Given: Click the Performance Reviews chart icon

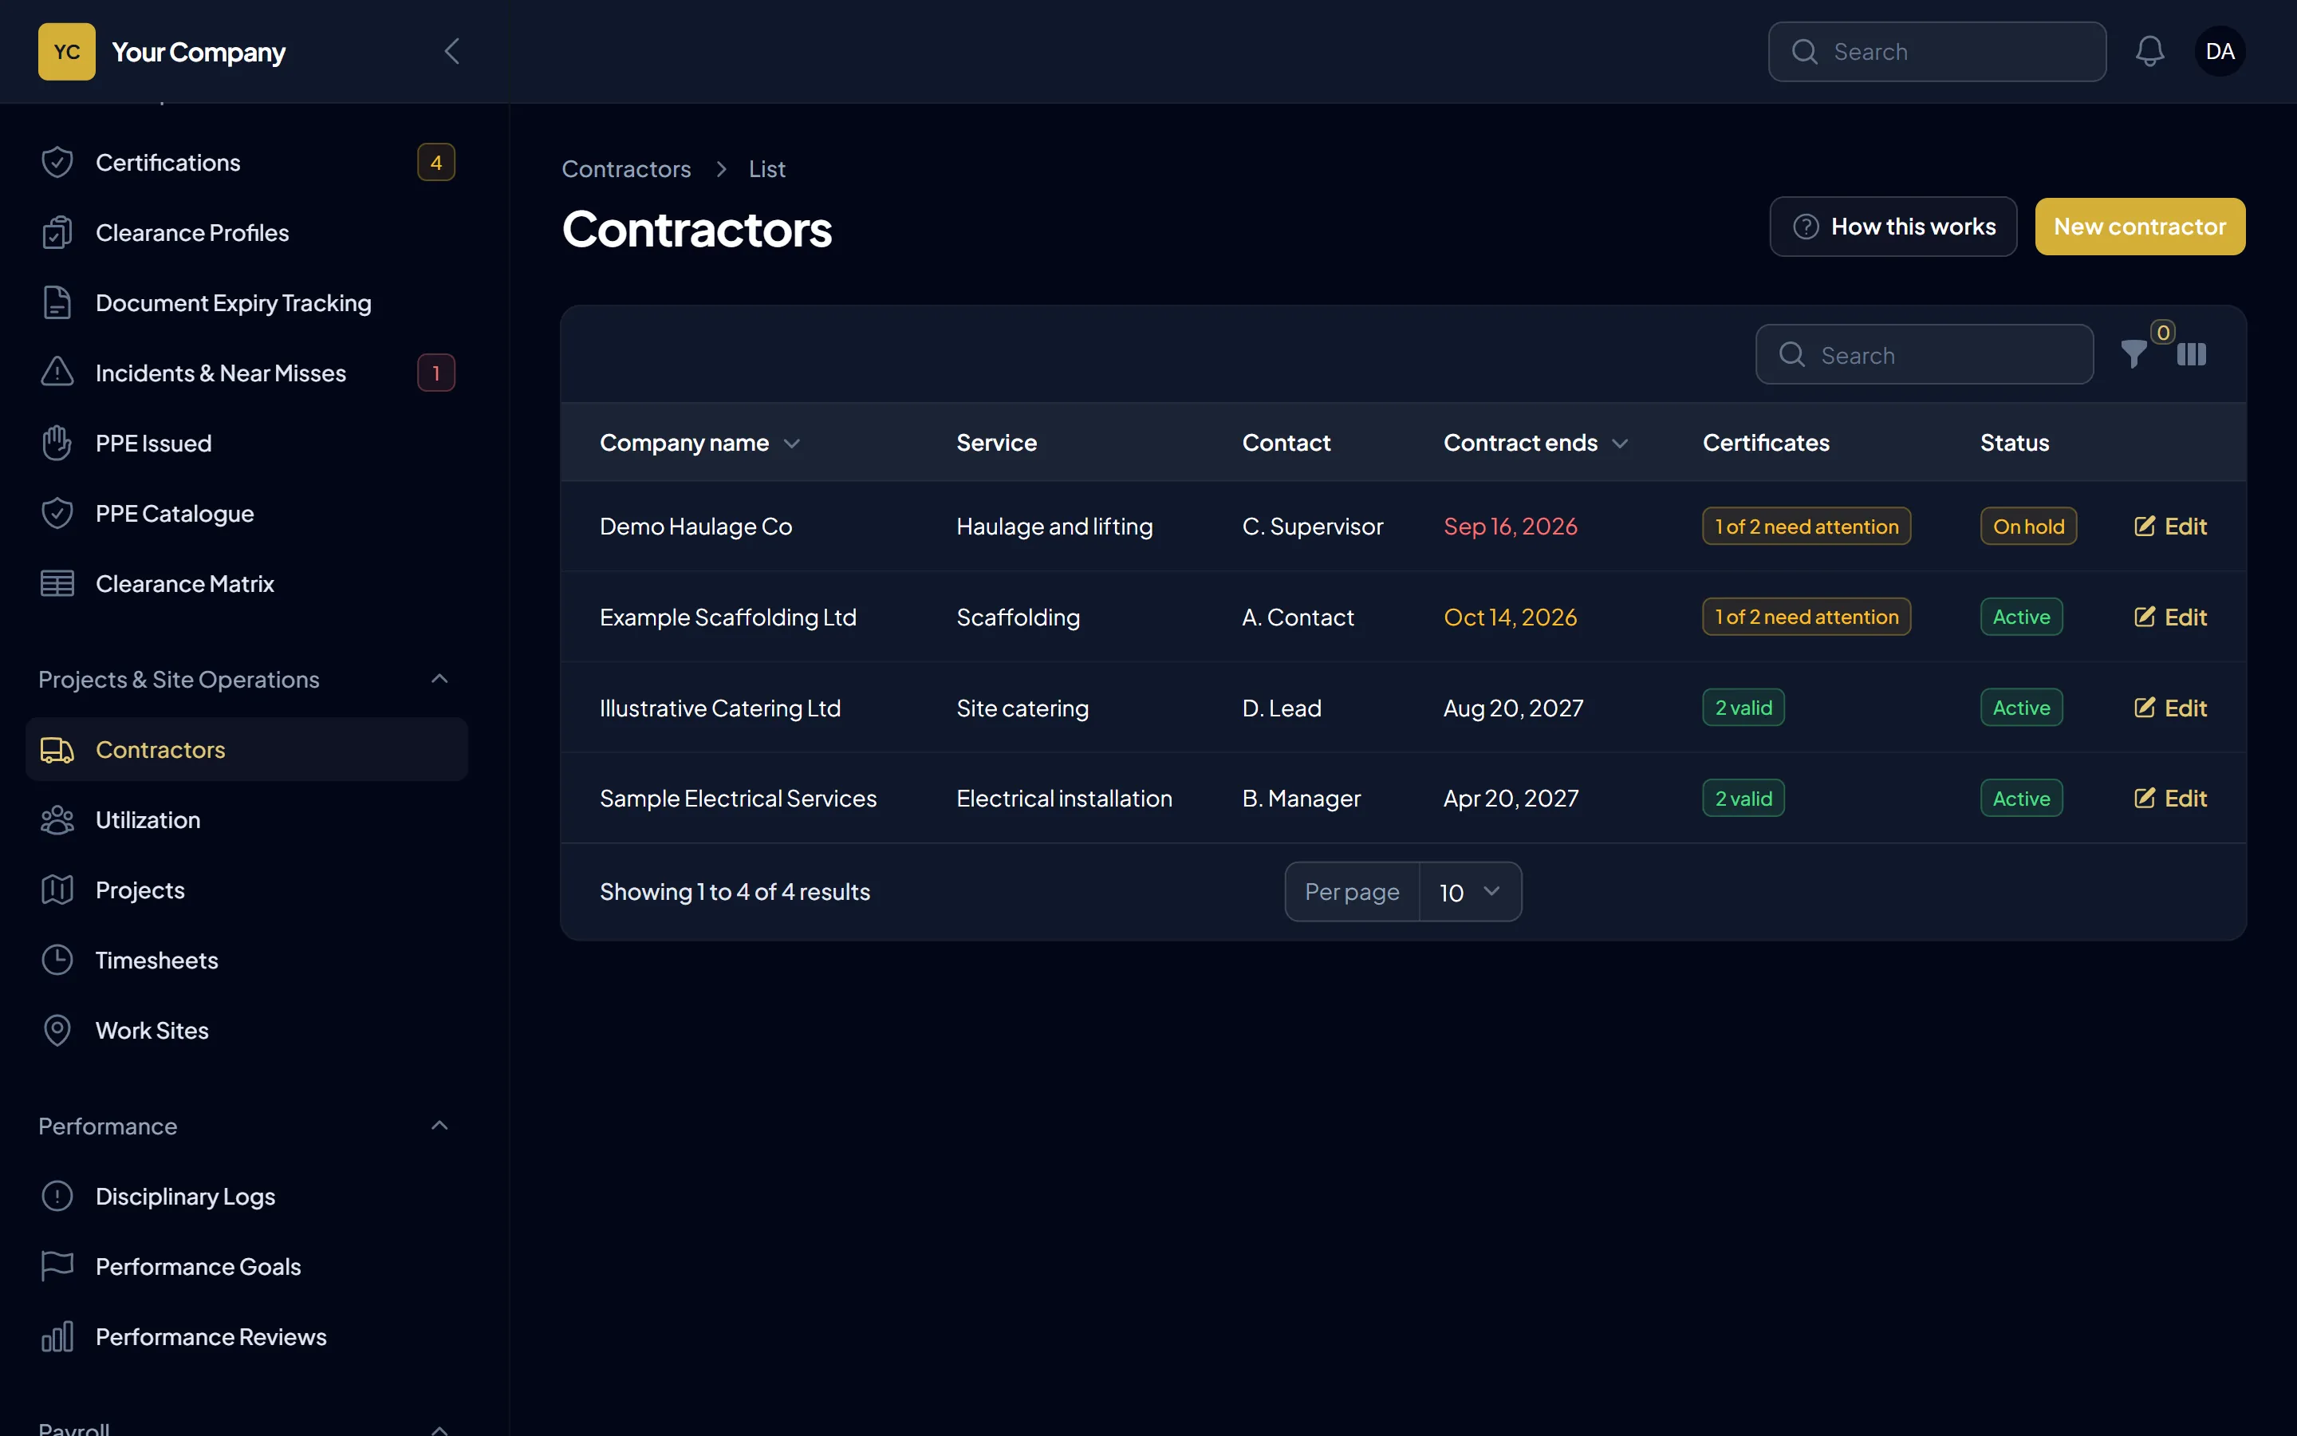Looking at the screenshot, I should coord(57,1337).
